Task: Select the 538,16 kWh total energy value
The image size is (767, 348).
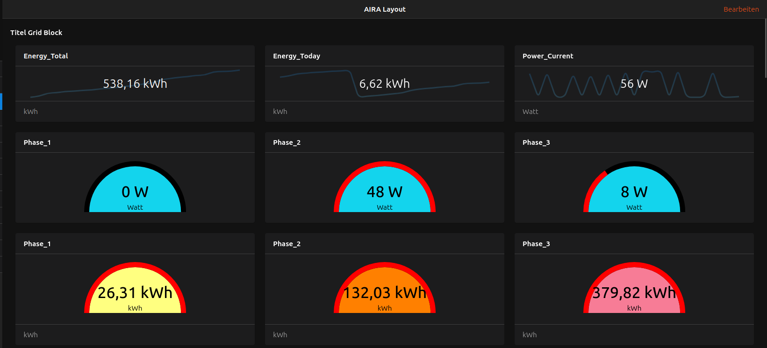Action: point(135,84)
